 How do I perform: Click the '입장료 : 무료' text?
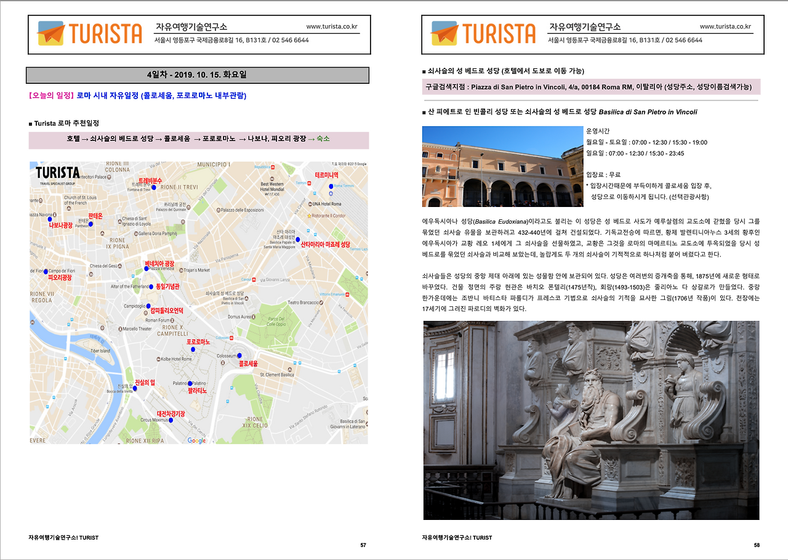click(x=603, y=175)
